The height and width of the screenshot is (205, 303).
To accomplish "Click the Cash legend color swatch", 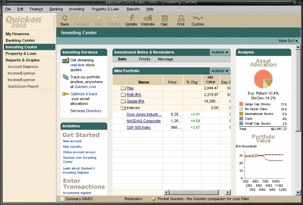I will [x=241, y=118].
